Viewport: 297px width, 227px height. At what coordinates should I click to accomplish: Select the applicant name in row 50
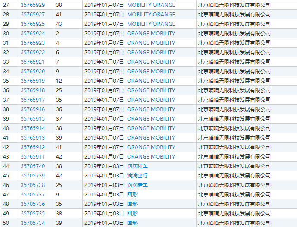234,223
